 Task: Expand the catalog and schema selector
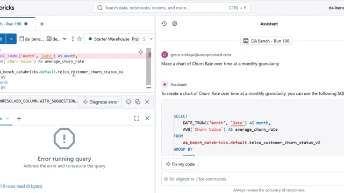tap(64, 39)
